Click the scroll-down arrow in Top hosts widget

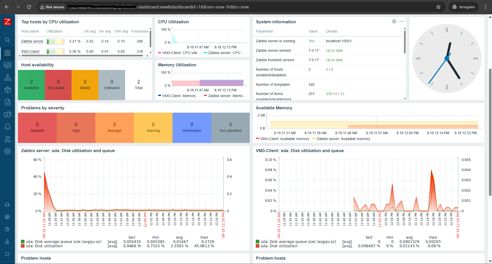tap(150, 52)
